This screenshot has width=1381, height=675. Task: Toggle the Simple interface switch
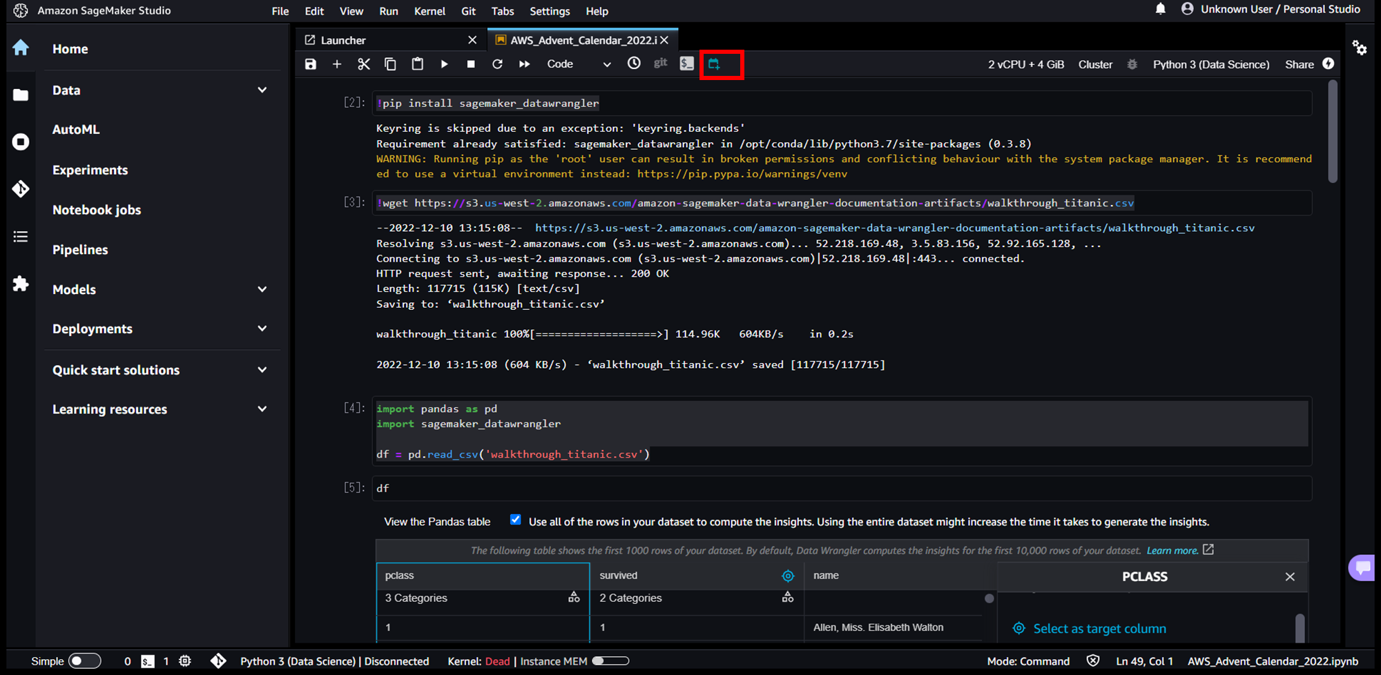point(85,661)
